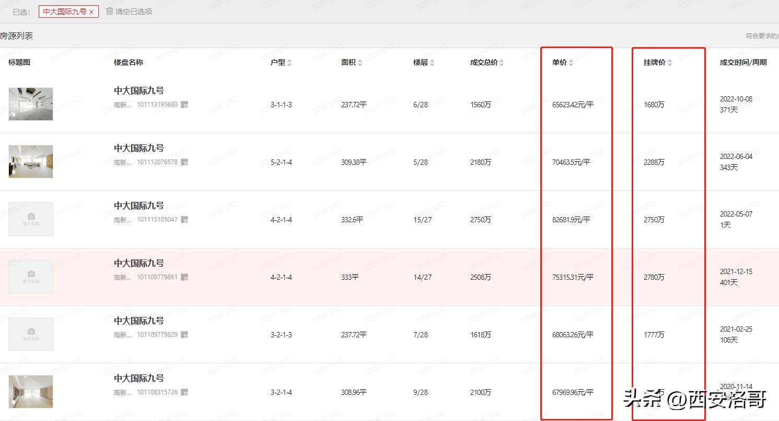Click the 70463.5元/平 unit price
The height and width of the screenshot is (421, 779).
[571, 162]
